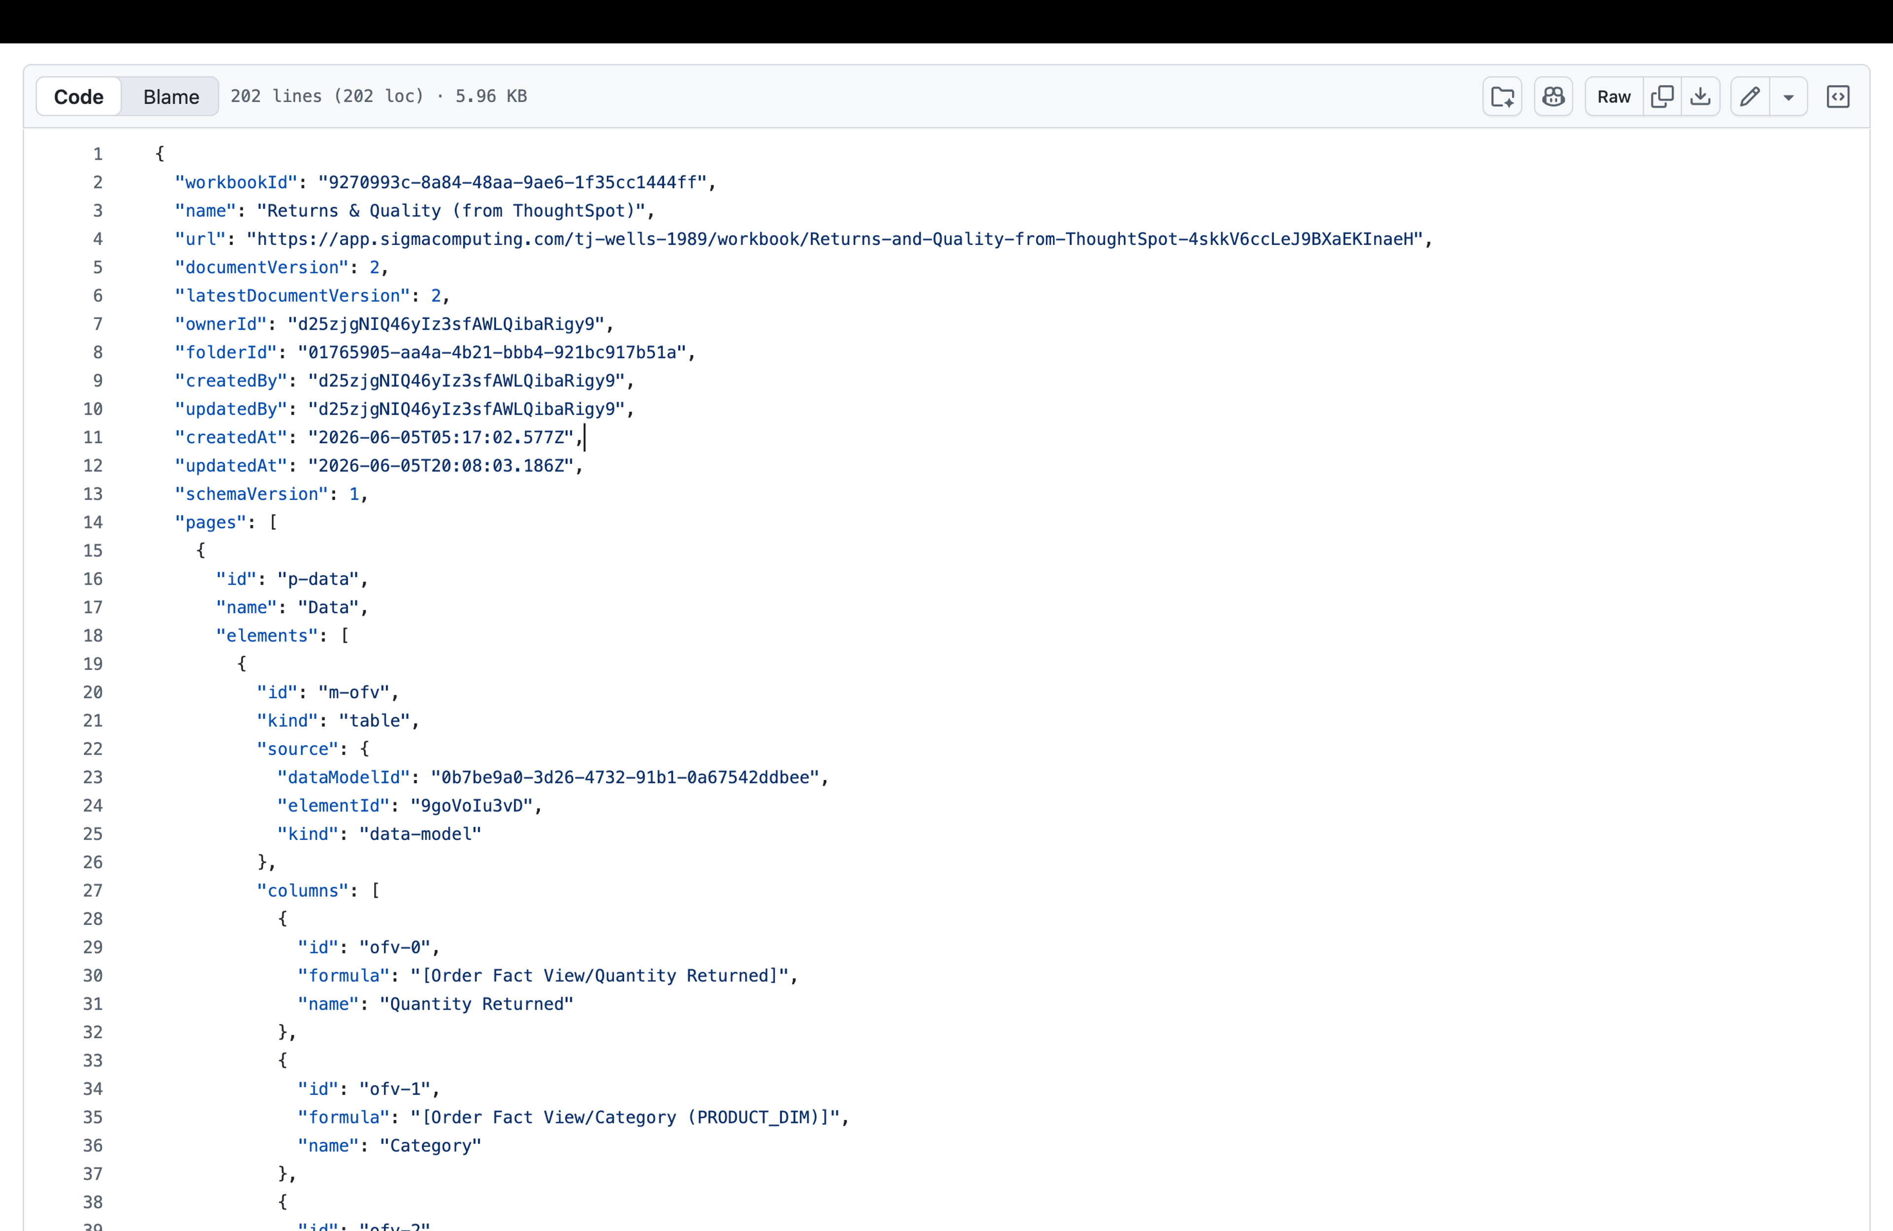Click the "updatedBy" key

point(231,409)
